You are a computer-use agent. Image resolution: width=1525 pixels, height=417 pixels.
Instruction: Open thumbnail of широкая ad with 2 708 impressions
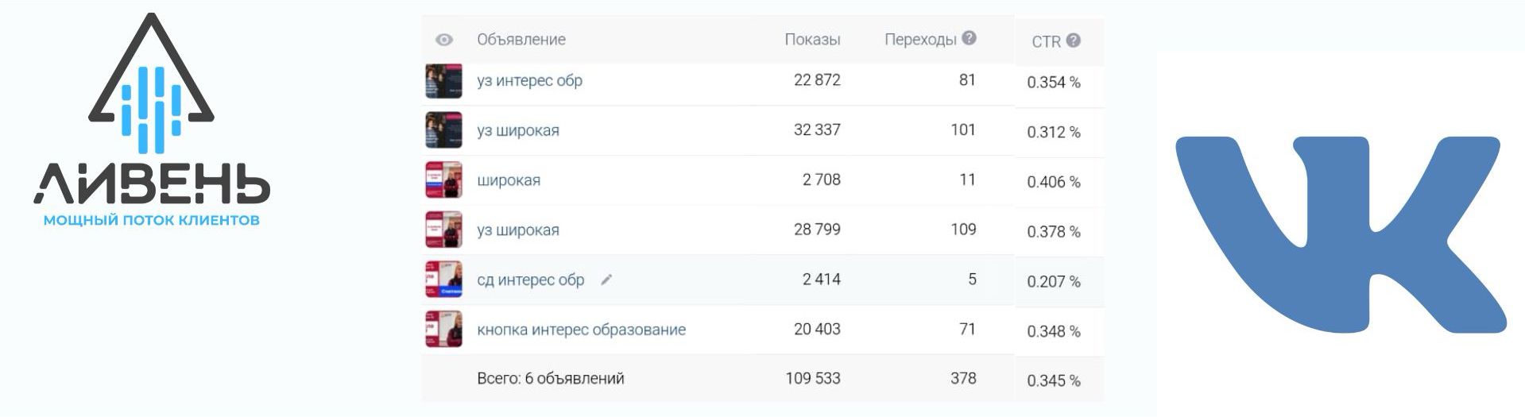pyautogui.click(x=443, y=180)
